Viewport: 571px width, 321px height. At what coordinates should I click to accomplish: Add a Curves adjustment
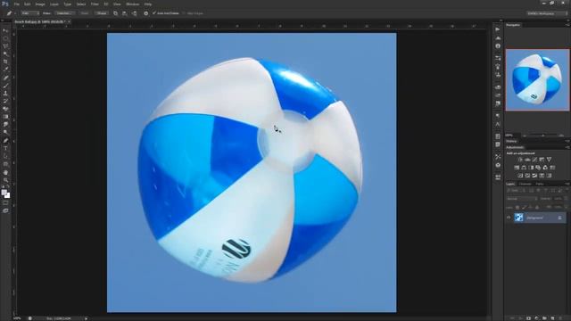pos(534,160)
